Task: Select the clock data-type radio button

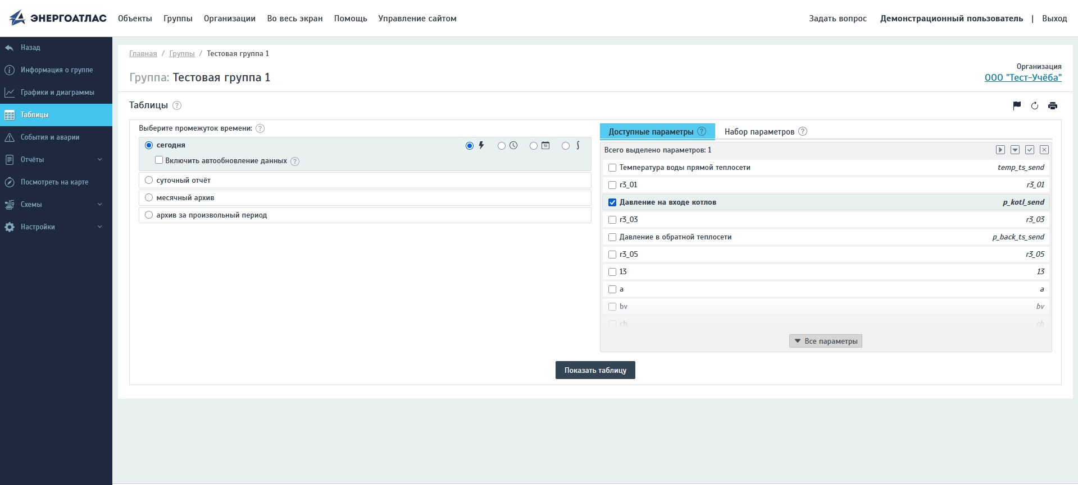Action: coord(502,146)
